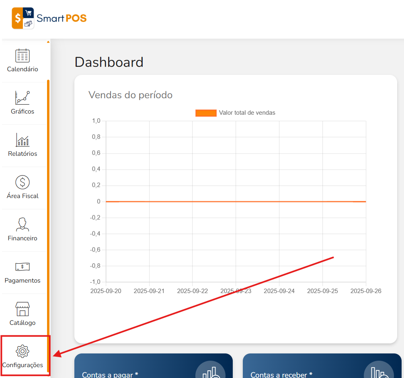Viewport: 404px width, 378px height.
Task: Open the Contas a receber card
Action: coord(322,366)
